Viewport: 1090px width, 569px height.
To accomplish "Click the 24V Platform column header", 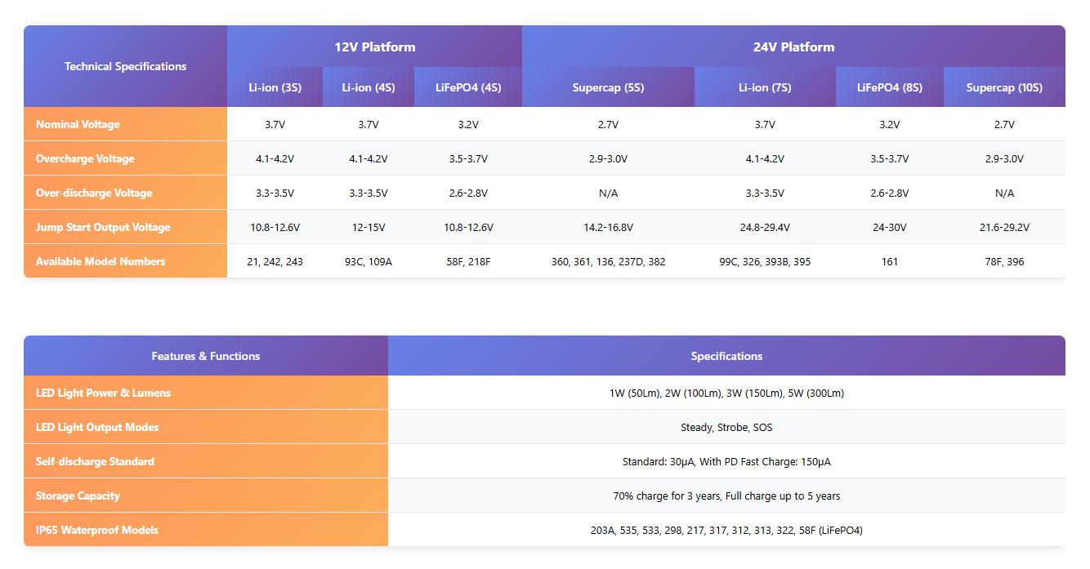I will [x=793, y=47].
